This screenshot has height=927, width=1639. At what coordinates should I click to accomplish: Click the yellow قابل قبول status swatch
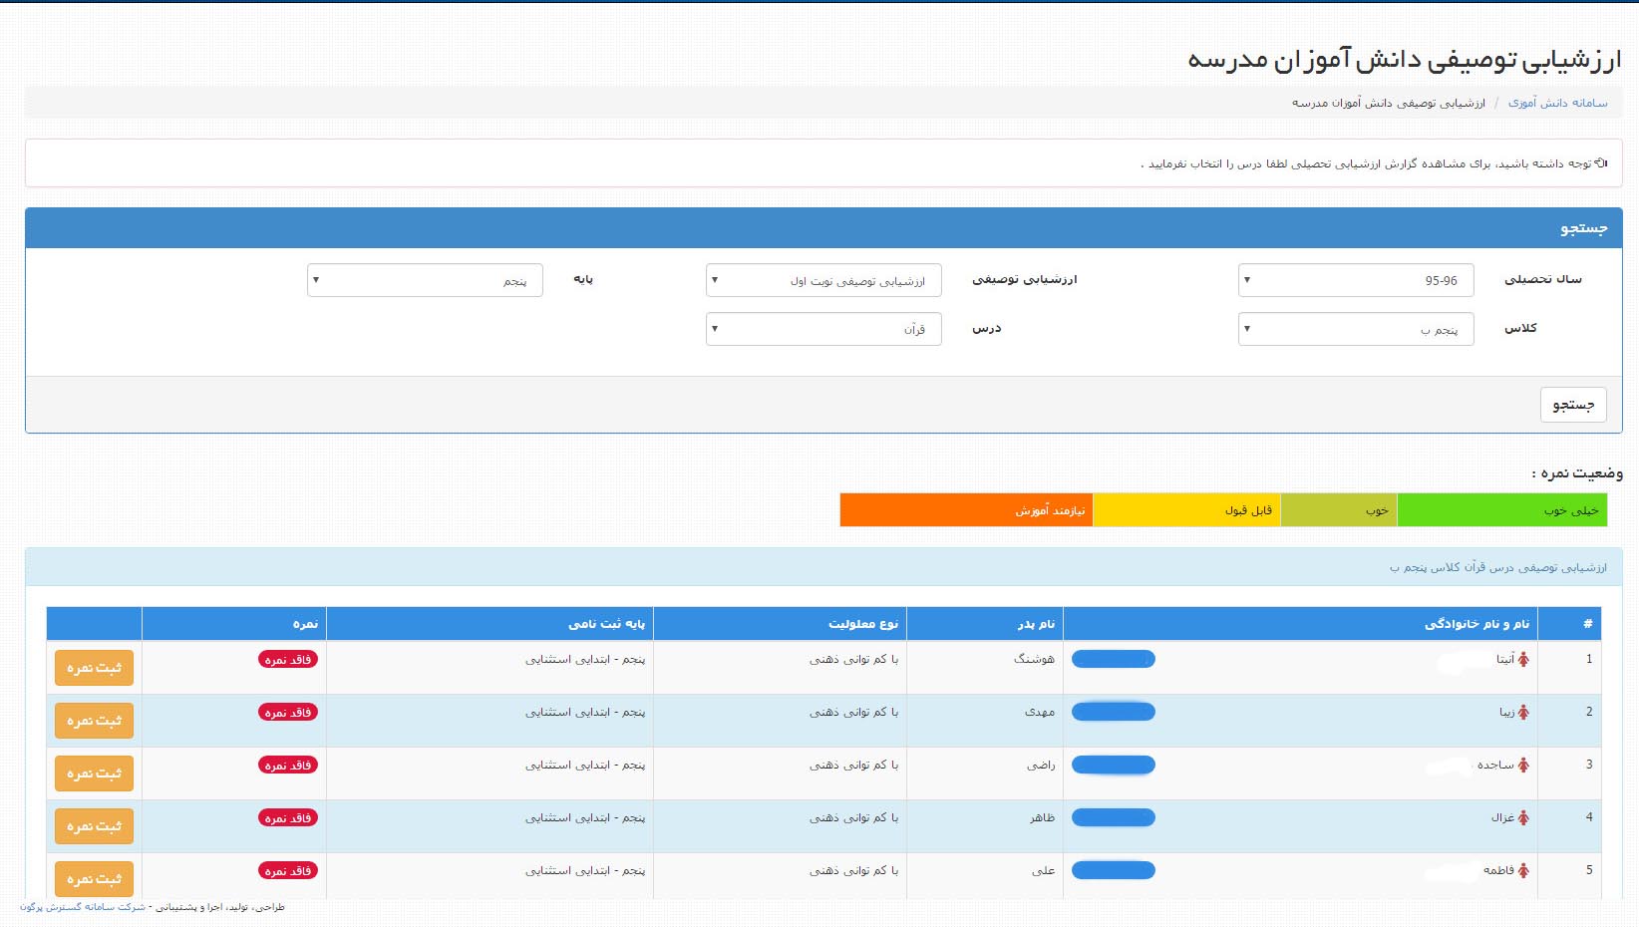pos(1187,510)
